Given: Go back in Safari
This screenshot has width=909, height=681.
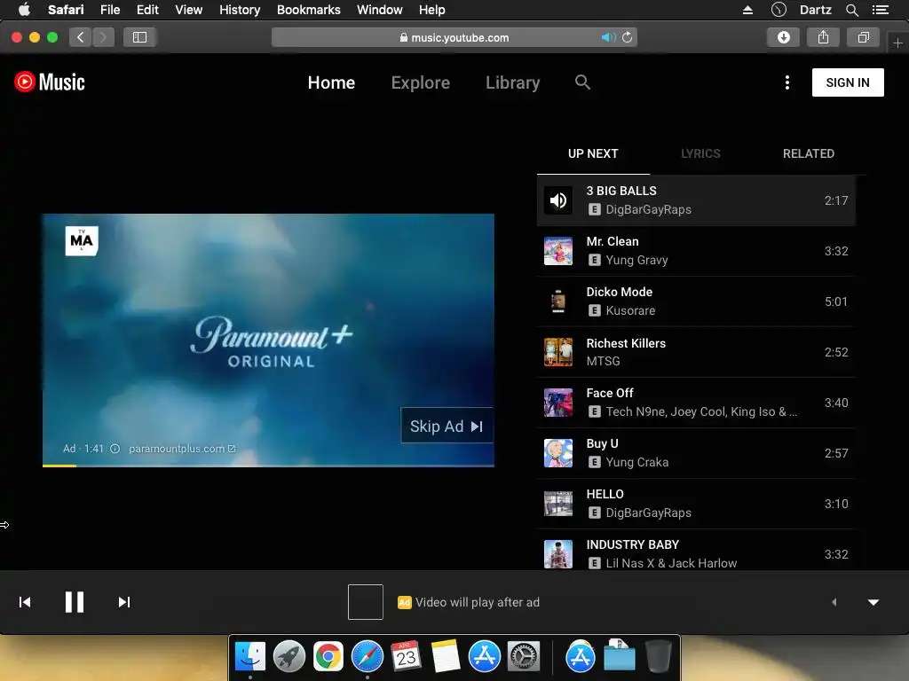Looking at the screenshot, I should [81, 37].
